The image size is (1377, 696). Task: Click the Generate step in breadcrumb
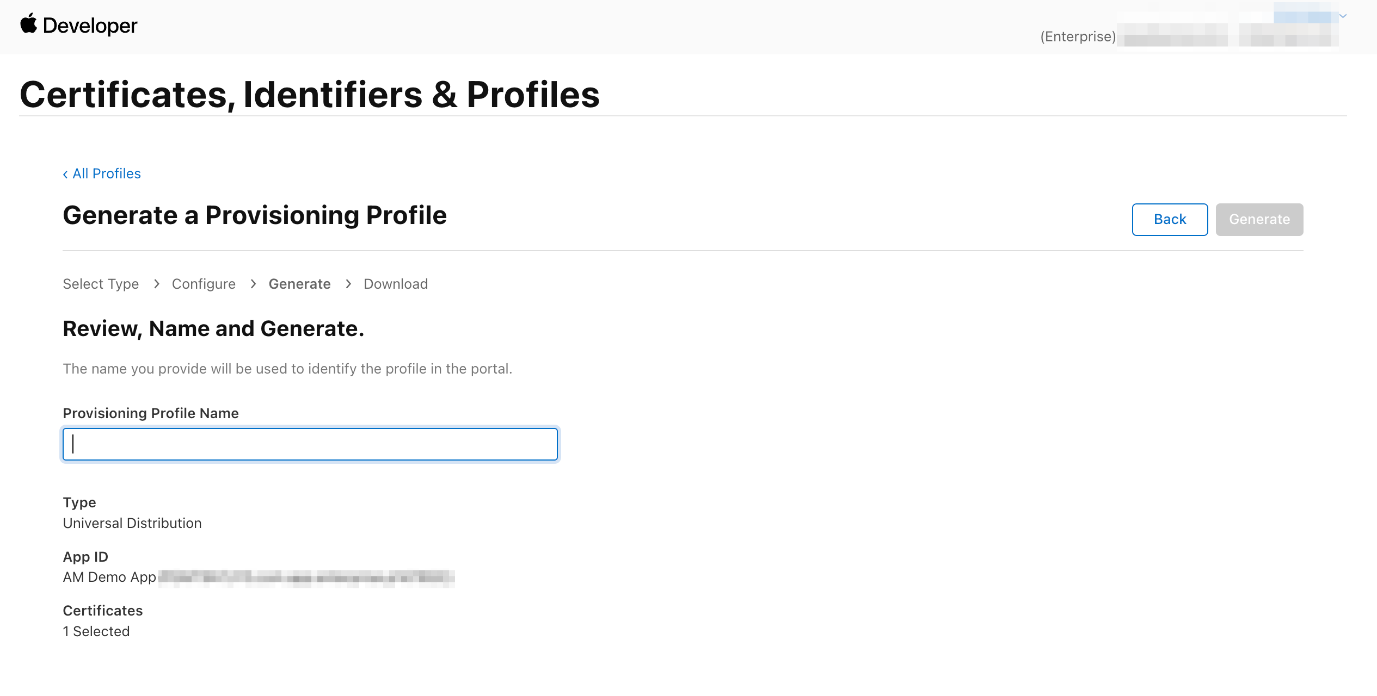[299, 284]
